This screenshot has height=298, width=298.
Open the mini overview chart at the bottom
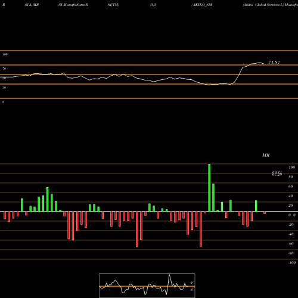tap(147, 285)
